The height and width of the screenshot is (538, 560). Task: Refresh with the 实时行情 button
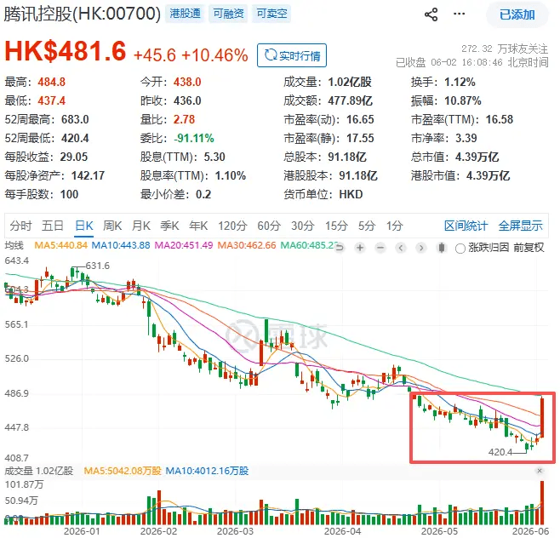tap(292, 55)
